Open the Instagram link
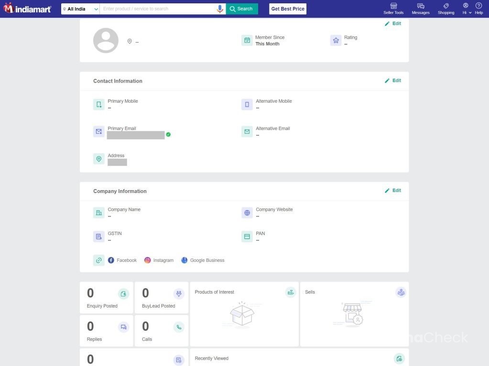Image resolution: width=489 pixels, height=366 pixels. click(x=159, y=260)
